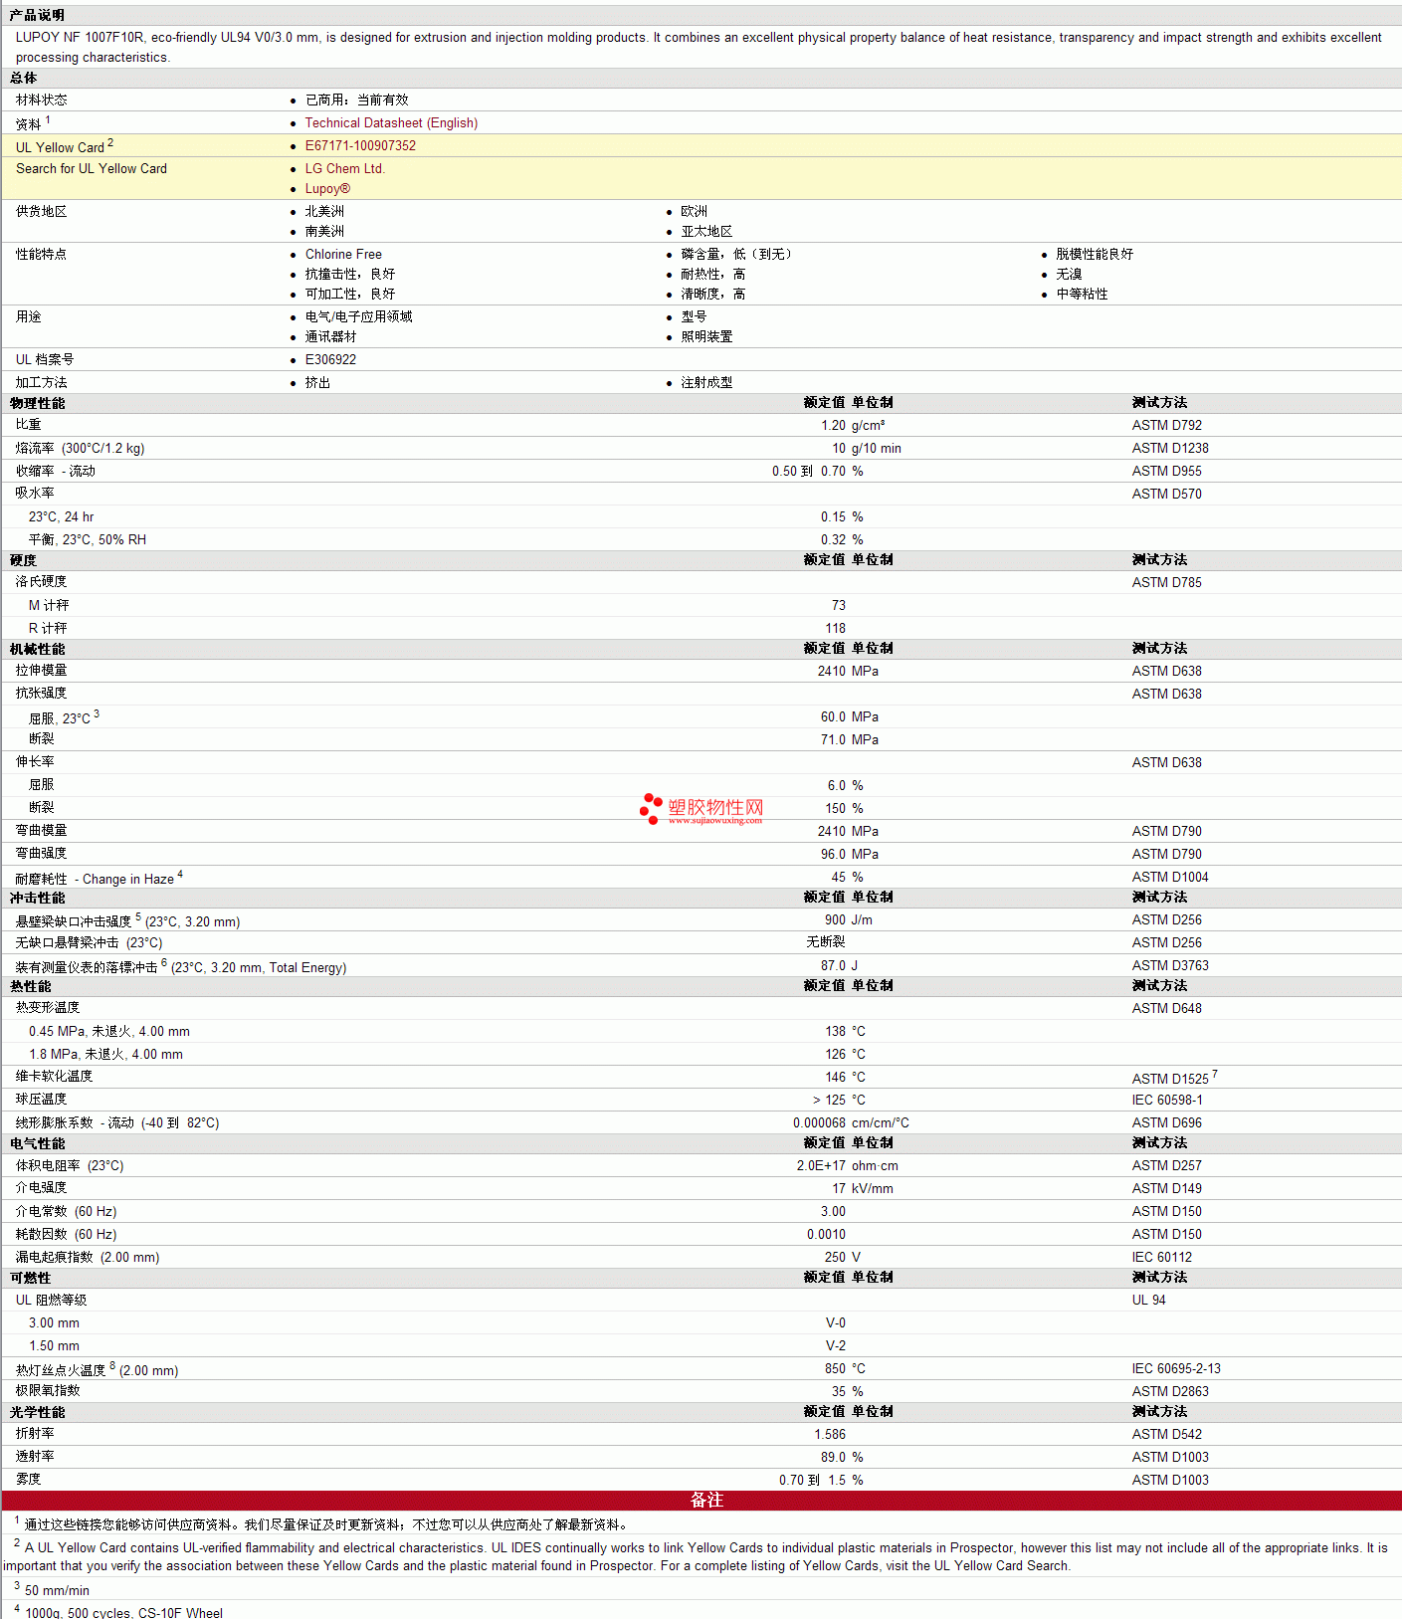Select the '北美洲' region entry
Viewport: 1402px width, 1619px height.
click(x=324, y=212)
